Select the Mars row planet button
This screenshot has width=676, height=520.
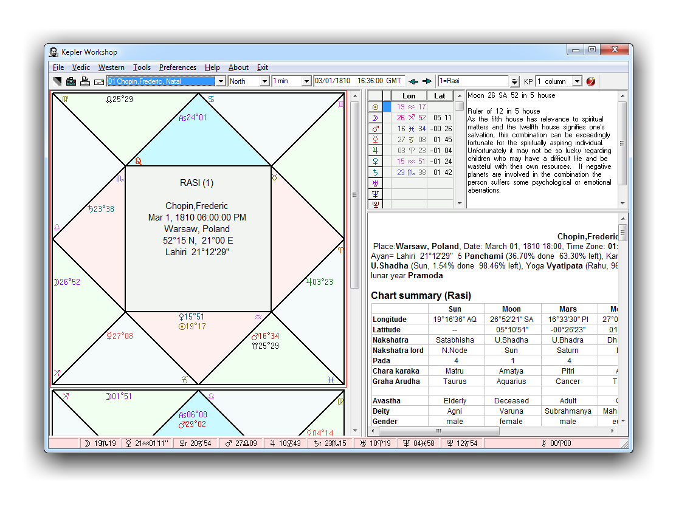(x=376, y=128)
